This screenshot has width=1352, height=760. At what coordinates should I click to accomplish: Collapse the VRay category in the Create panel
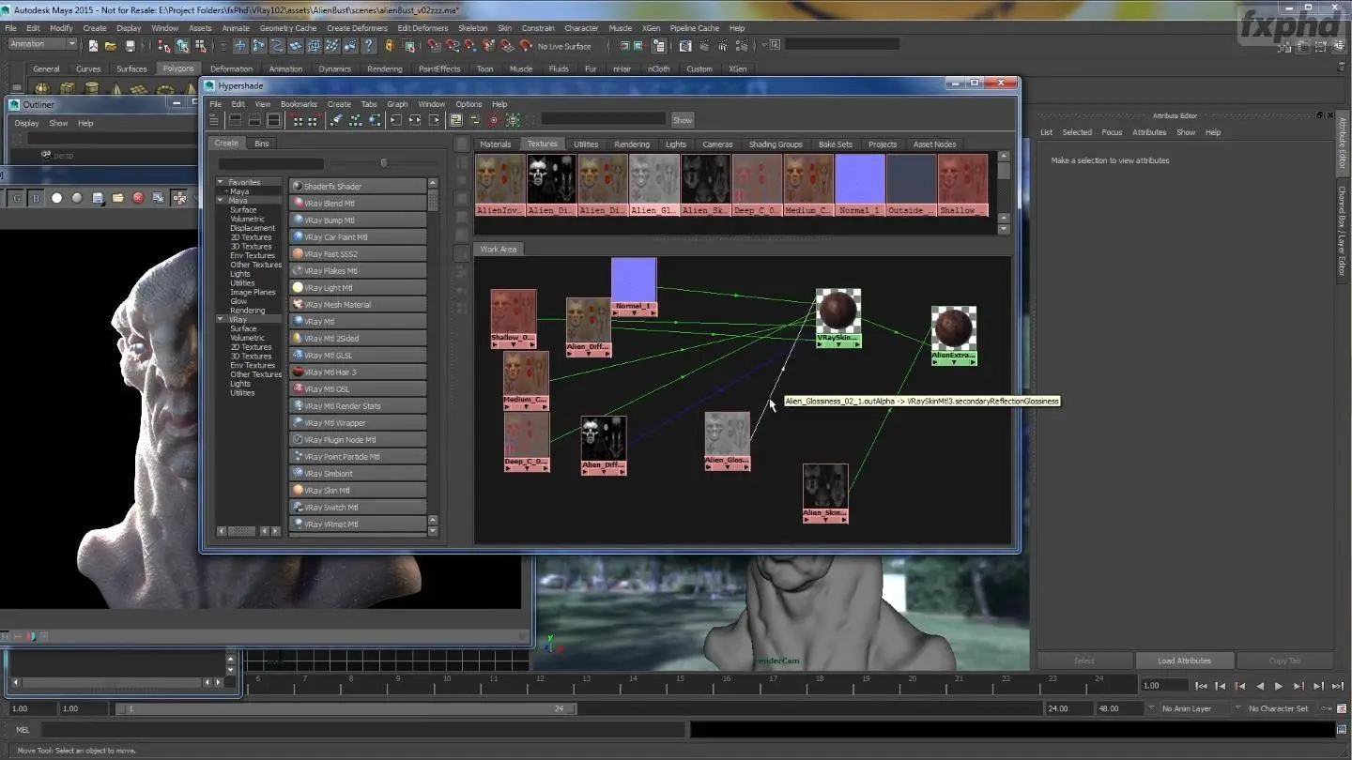221,319
